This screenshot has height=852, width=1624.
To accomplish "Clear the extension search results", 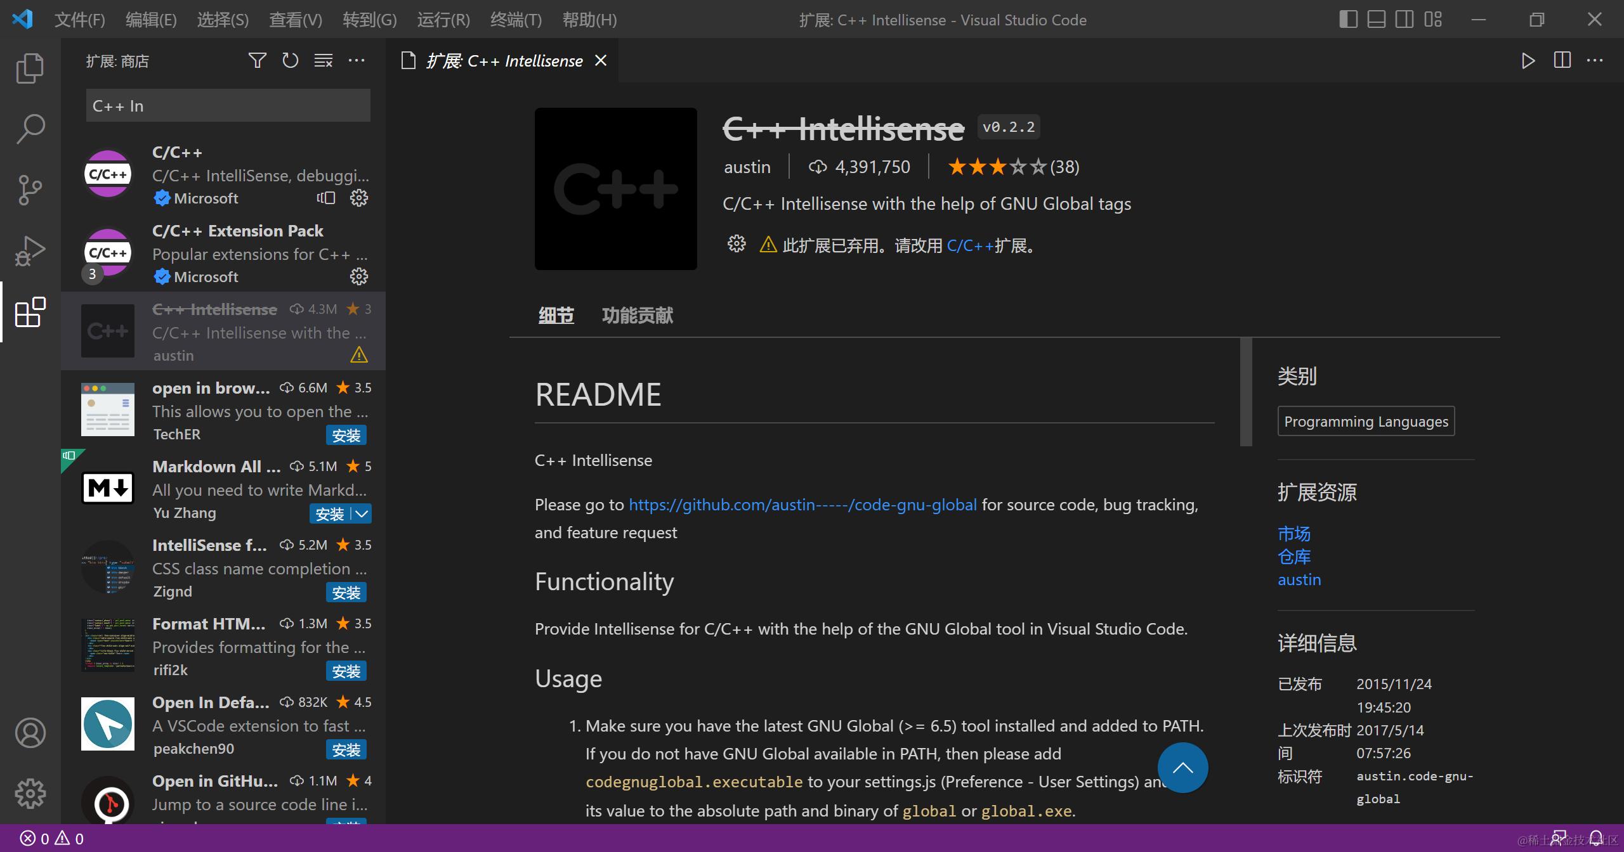I will click(323, 60).
